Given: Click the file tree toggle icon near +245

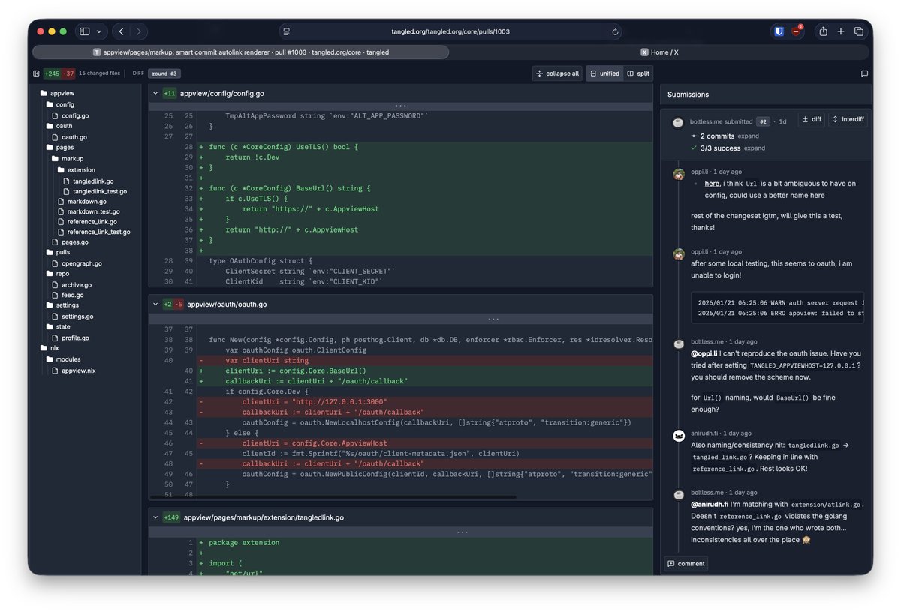Looking at the screenshot, I should (x=36, y=73).
